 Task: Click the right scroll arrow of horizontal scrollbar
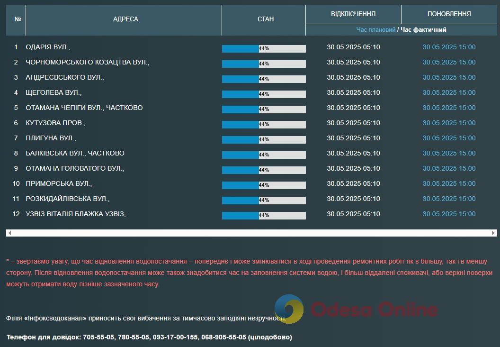coord(493,233)
